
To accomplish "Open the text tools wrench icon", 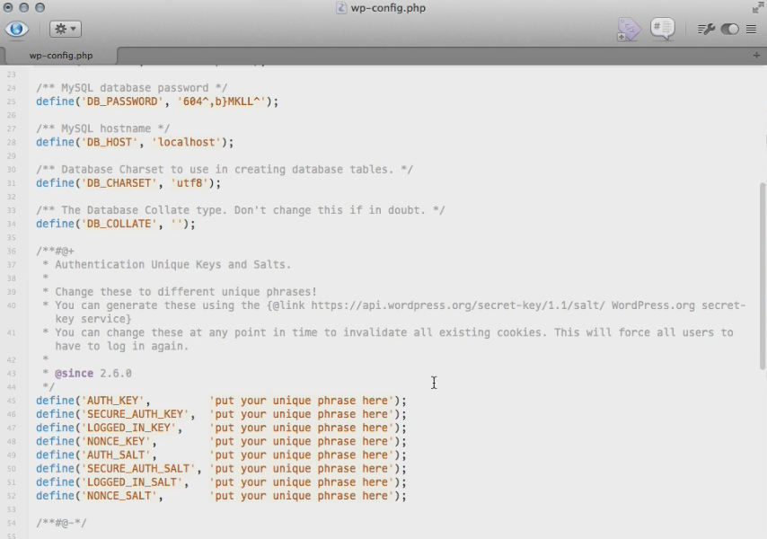I will tap(706, 30).
